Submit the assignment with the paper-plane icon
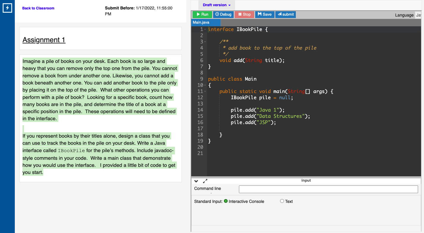This screenshot has width=424, height=233. [x=279, y=14]
